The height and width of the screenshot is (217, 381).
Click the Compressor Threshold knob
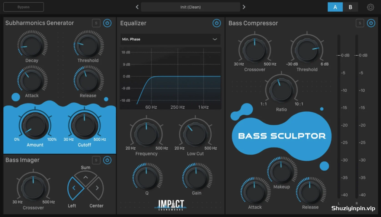coord(307,50)
